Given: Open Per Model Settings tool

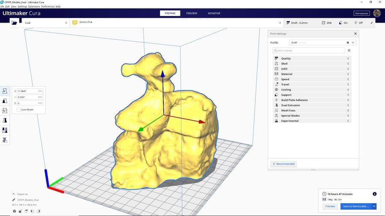Looking at the screenshot, I should [x=5, y=130].
